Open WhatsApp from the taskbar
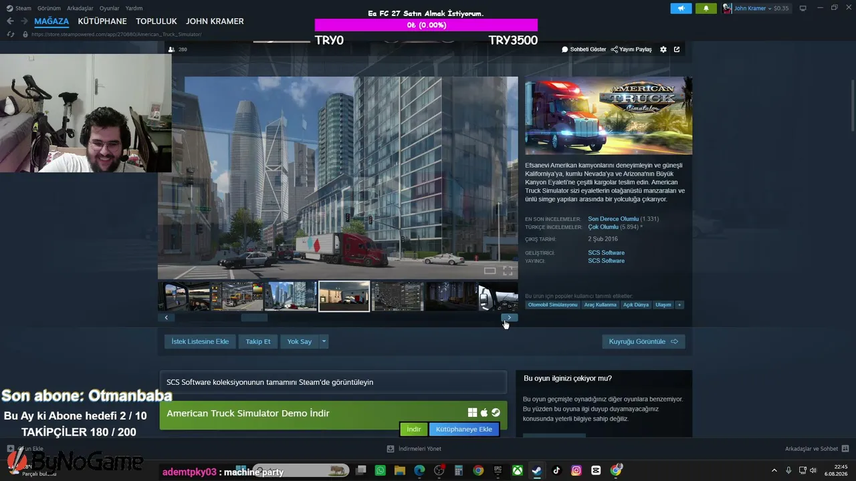The width and height of the screenshot is (856, 481). point(381,470)
